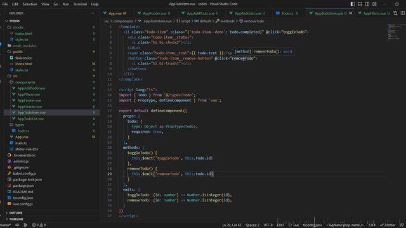The height and width of the screenshot is (228, 406).
Task: Open the Run menu
Action: point(66,4)
